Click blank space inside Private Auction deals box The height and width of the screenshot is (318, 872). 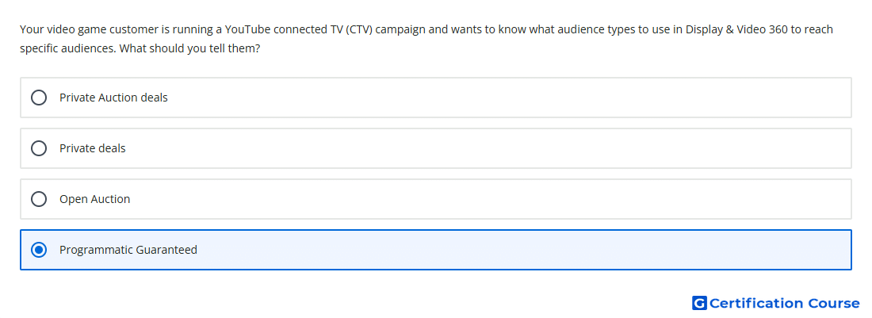(x=500, y=98)
